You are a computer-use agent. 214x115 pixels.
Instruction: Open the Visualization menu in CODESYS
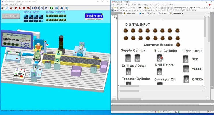tap(171, 5)
